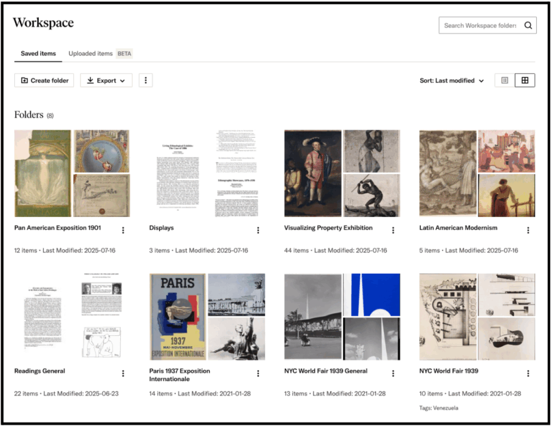Screen dimensions: 552x426
Task: Open kebab menu for Visualizing Property Exhibition
Action: [x=393, y=230]
